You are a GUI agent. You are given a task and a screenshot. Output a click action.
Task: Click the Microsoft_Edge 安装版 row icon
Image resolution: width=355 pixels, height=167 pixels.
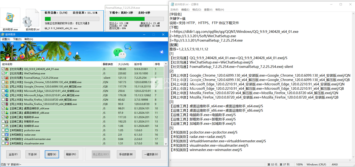7,91
